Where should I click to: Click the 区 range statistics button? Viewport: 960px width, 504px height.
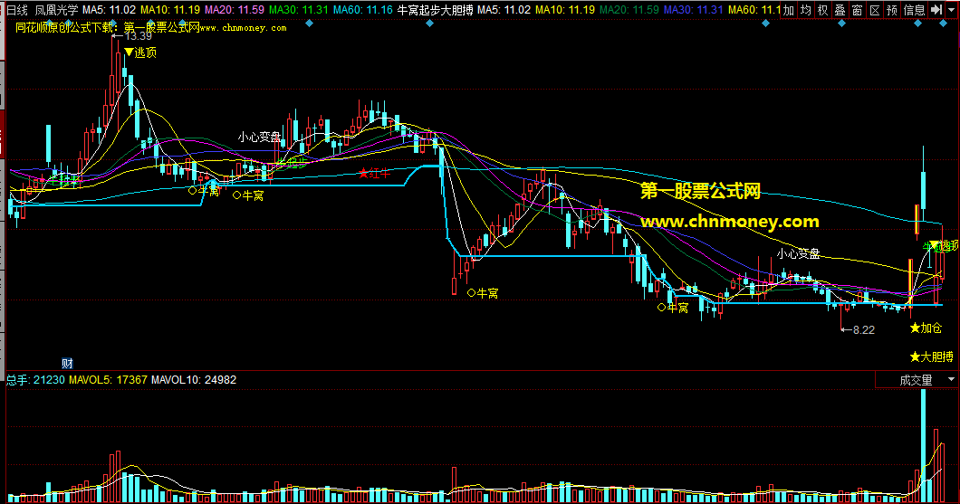tap(874, 10)
